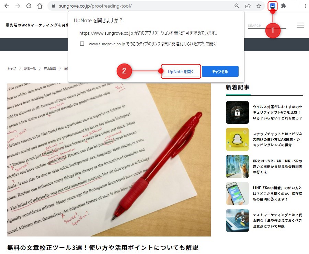Go back to the previous page
The width and height of the screenshot is (309, 254).
[x=7, y=6]
